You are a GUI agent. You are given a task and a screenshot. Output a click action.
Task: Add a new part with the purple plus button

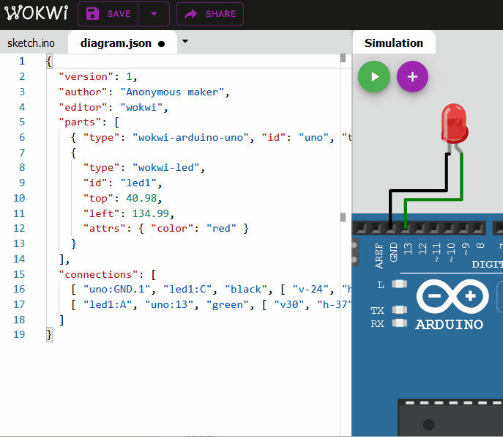(412, 77)
